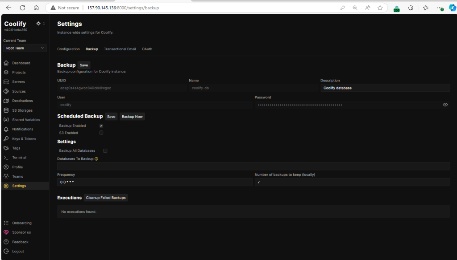Open the OAuth tab
The width and height of the screenshot is (457, 260).
pos(147,49)
